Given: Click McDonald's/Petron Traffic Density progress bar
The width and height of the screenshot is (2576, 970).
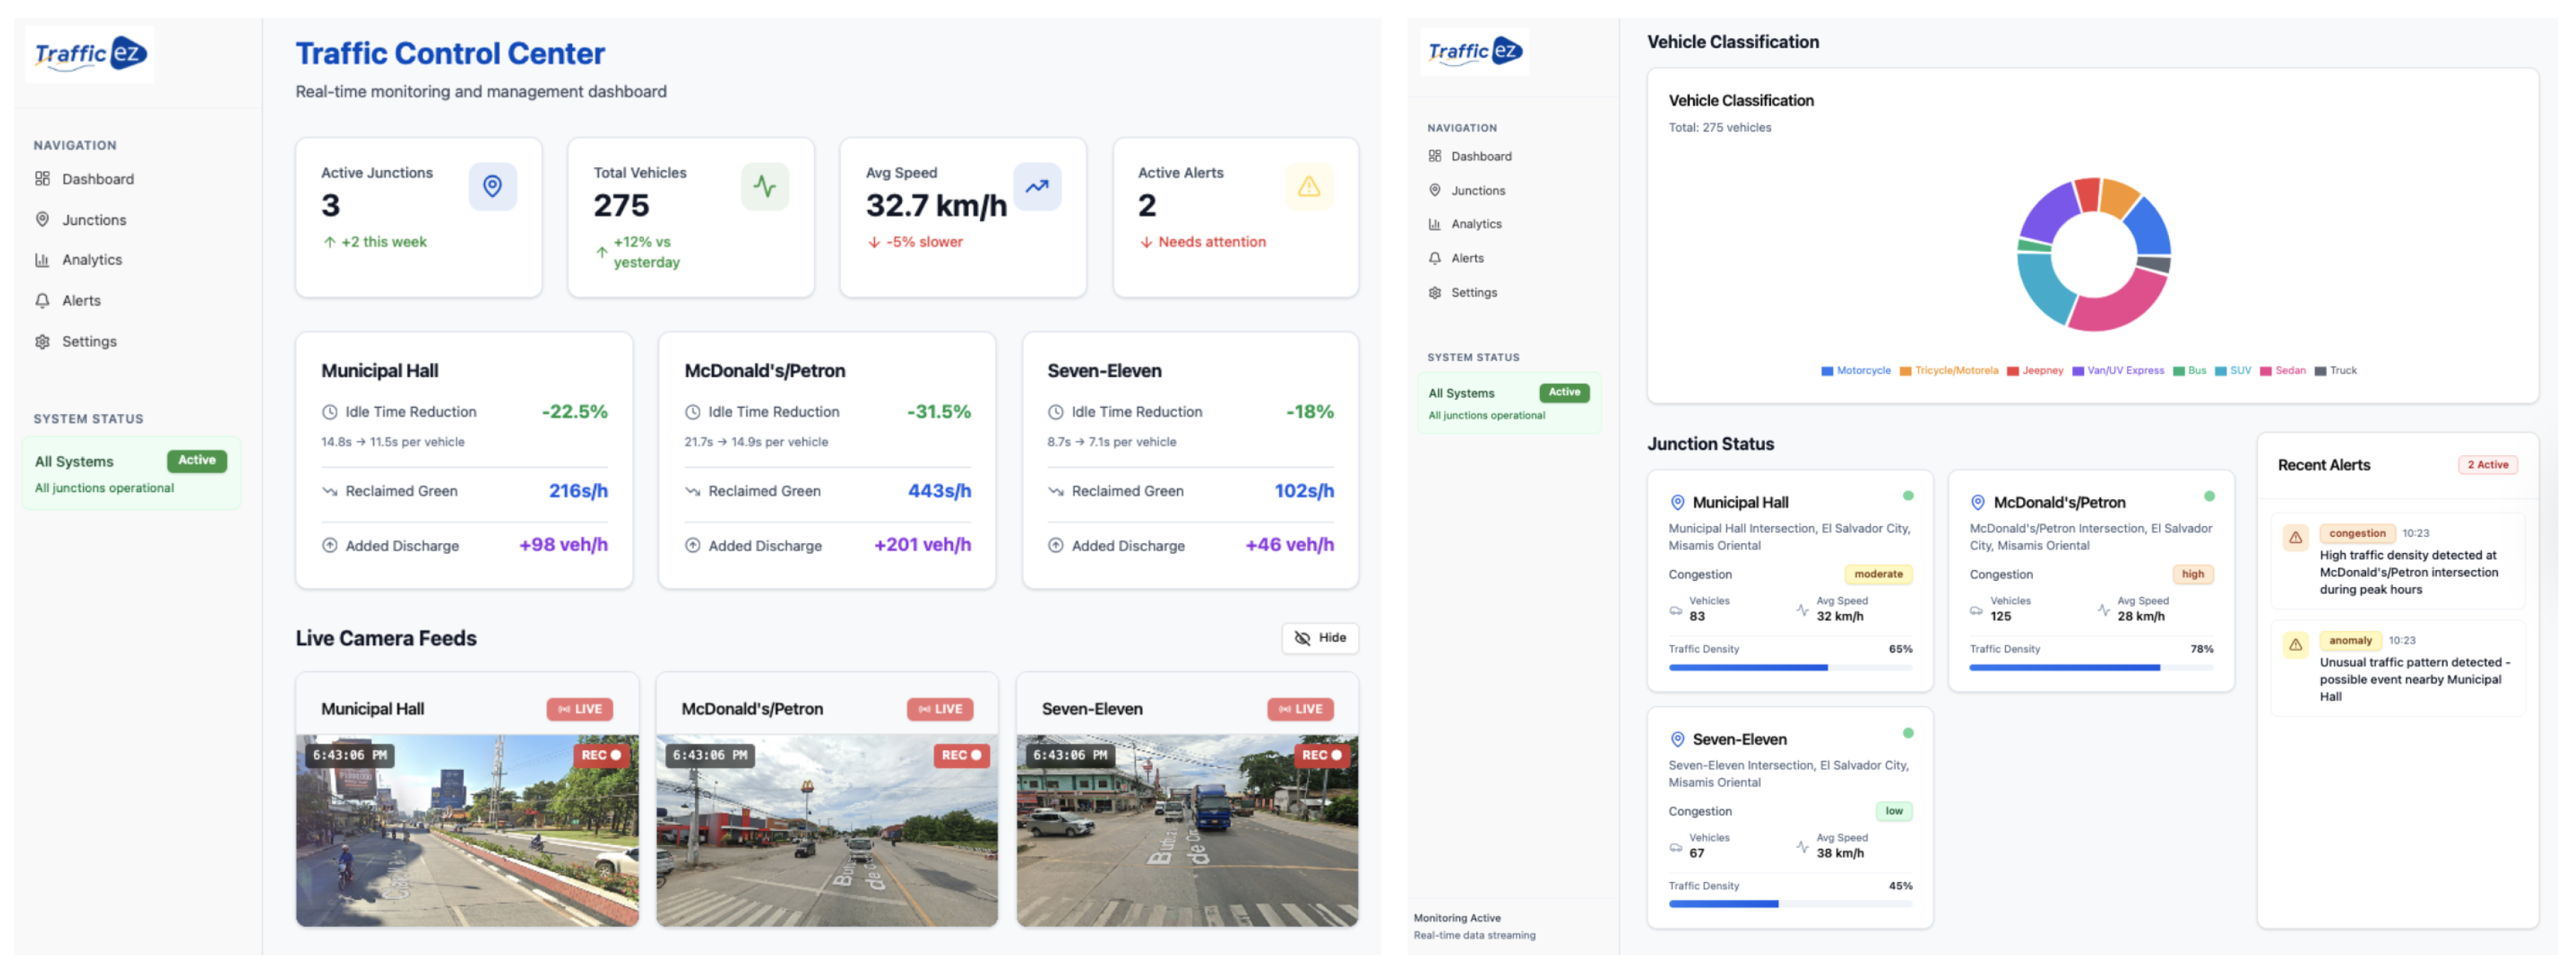Looking at the screenshot, I should 2090,667.
